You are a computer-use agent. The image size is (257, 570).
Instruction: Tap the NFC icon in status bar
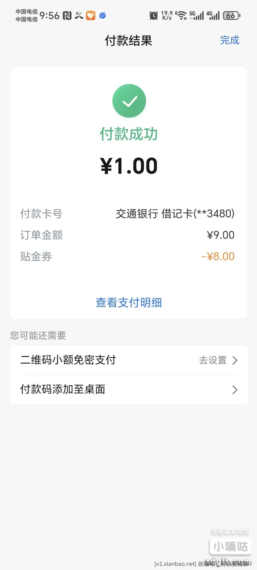click(67, 16)
